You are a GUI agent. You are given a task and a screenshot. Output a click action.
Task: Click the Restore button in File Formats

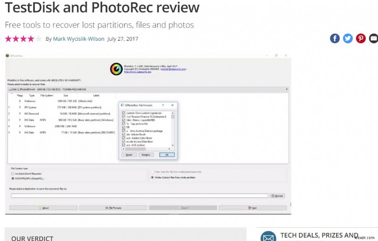[x=146, y=155]
